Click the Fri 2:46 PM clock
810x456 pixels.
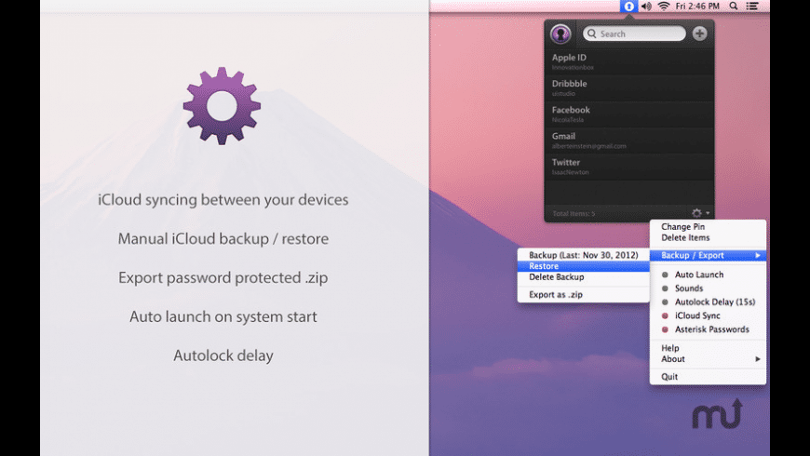coord(697,7)
